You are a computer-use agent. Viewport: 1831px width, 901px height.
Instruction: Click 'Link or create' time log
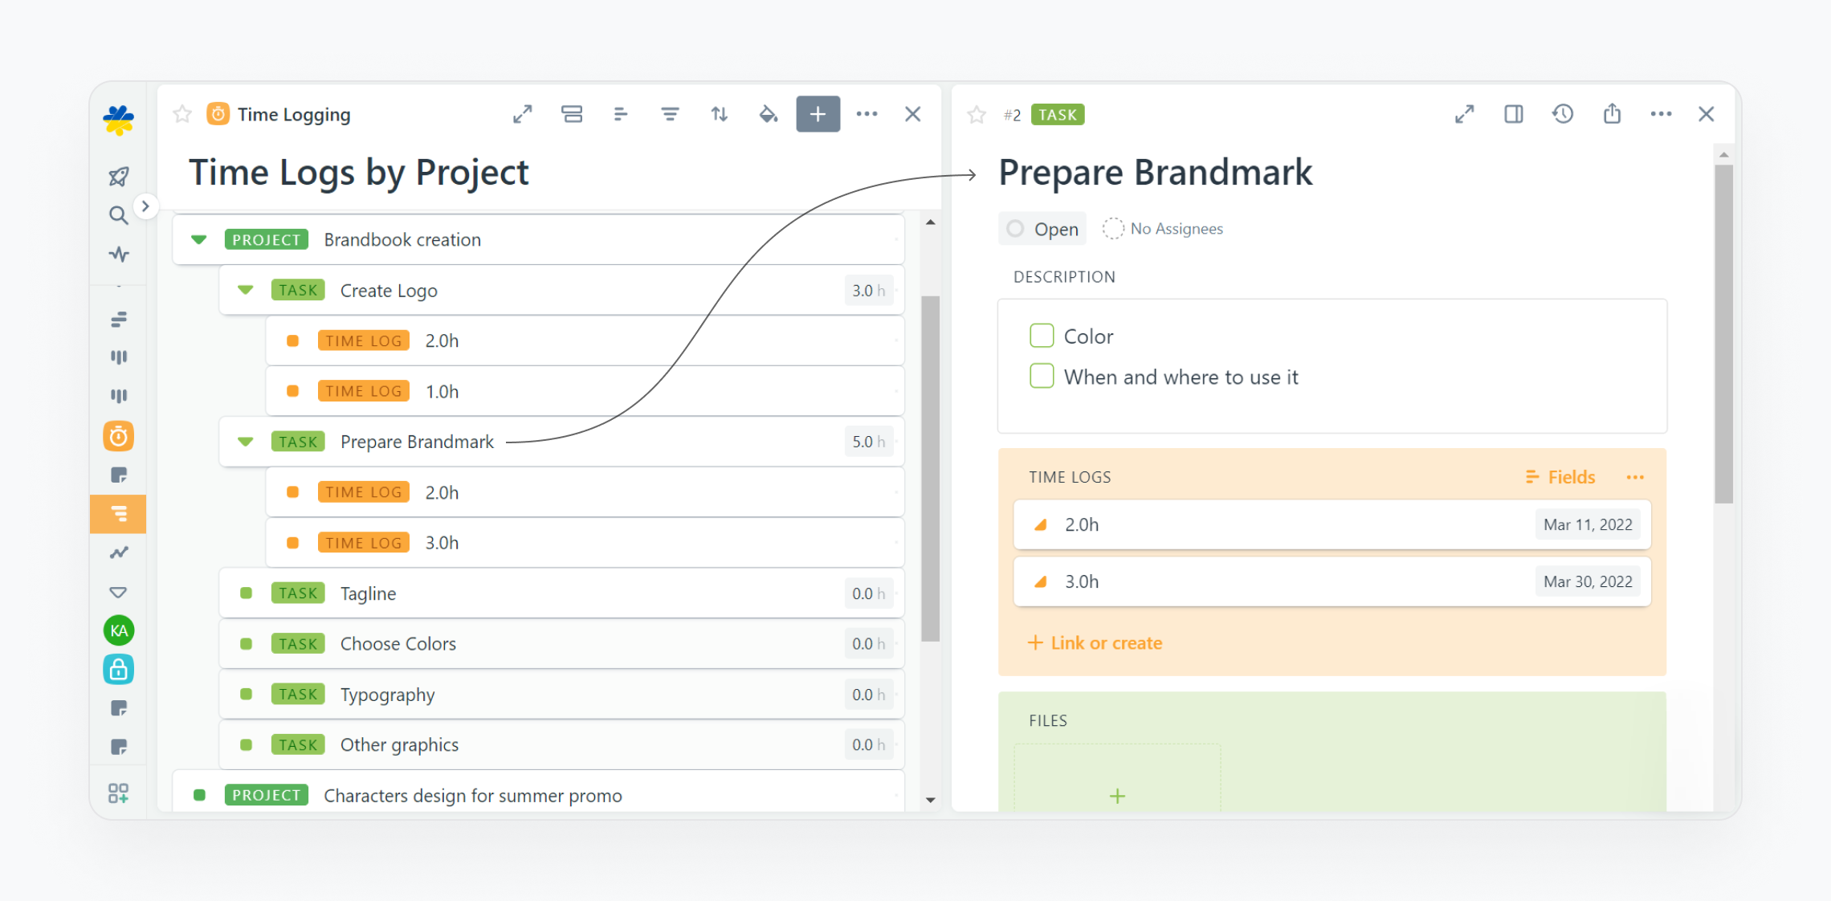(1095, 642)
